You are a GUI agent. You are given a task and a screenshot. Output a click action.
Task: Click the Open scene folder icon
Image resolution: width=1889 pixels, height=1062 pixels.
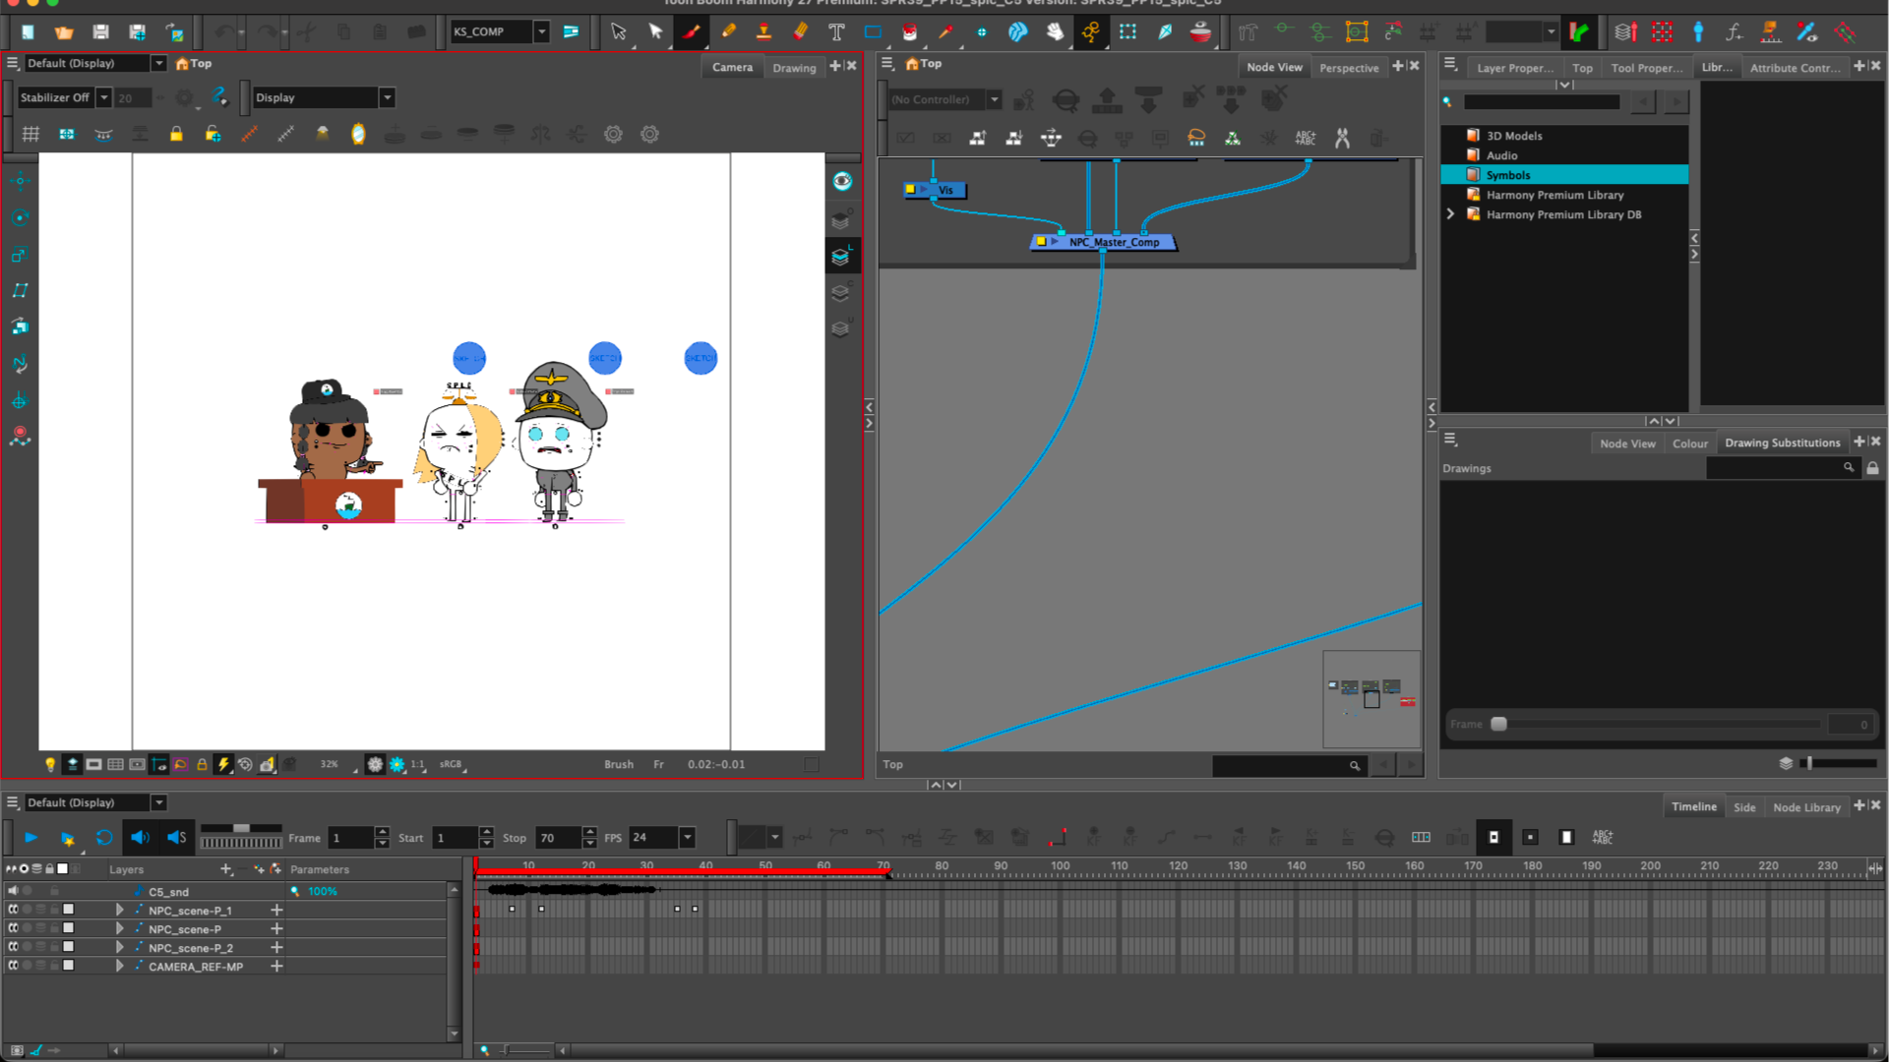tap(64, 32)
